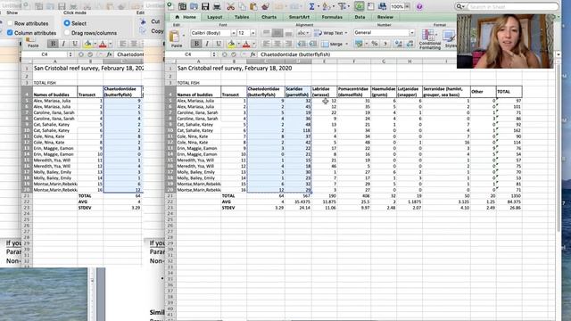Click the Media Browser icon
571x321 pixels.
(x=383, y=6)
